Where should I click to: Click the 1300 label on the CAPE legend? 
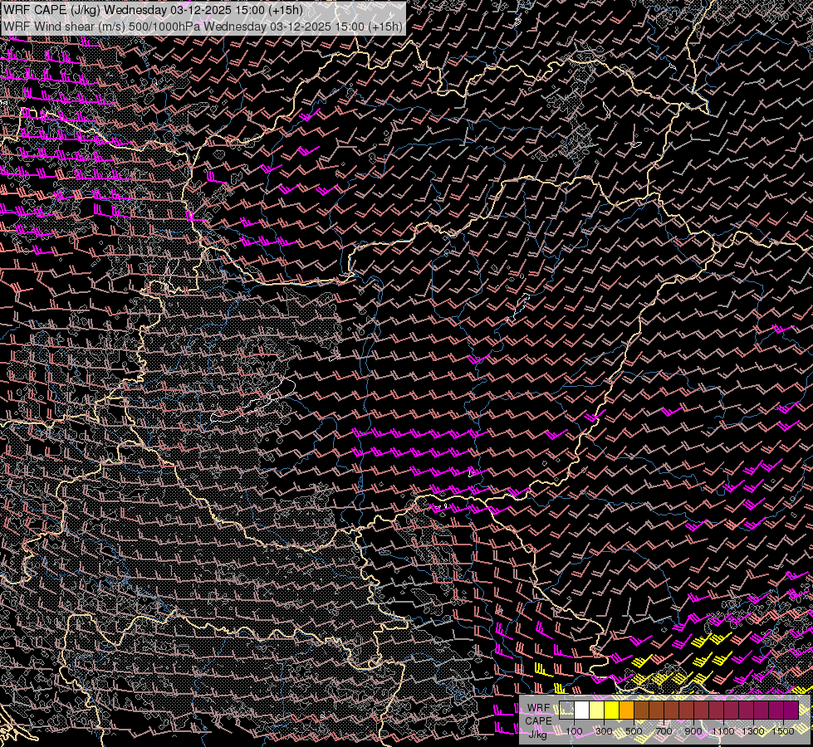pyautogui.click(x=753, y=731)
